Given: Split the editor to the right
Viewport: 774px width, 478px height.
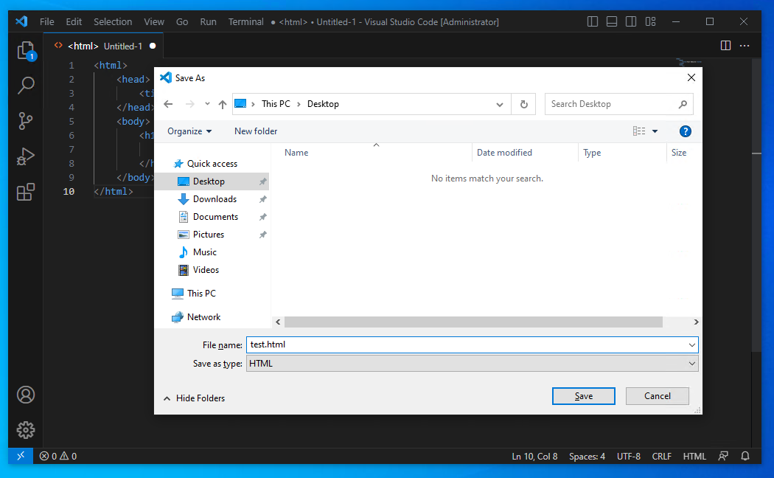Looking at the screenshot, I should (x=725, y=46).
